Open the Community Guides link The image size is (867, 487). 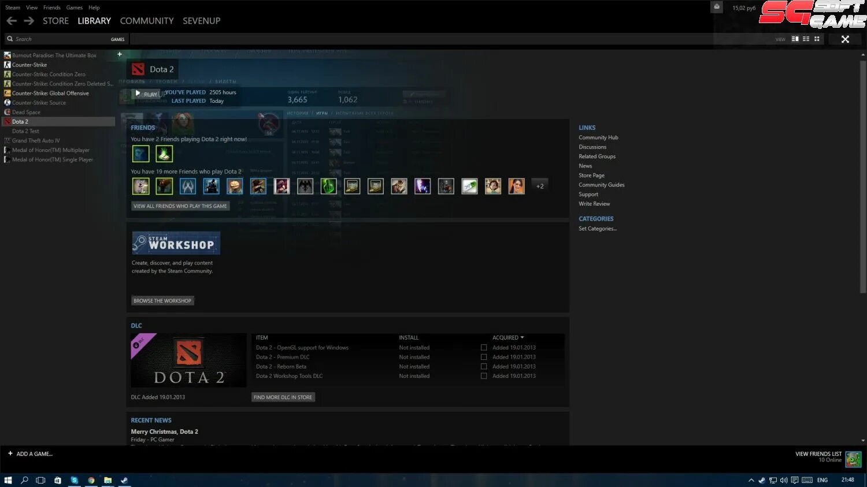tap(602, 185)
